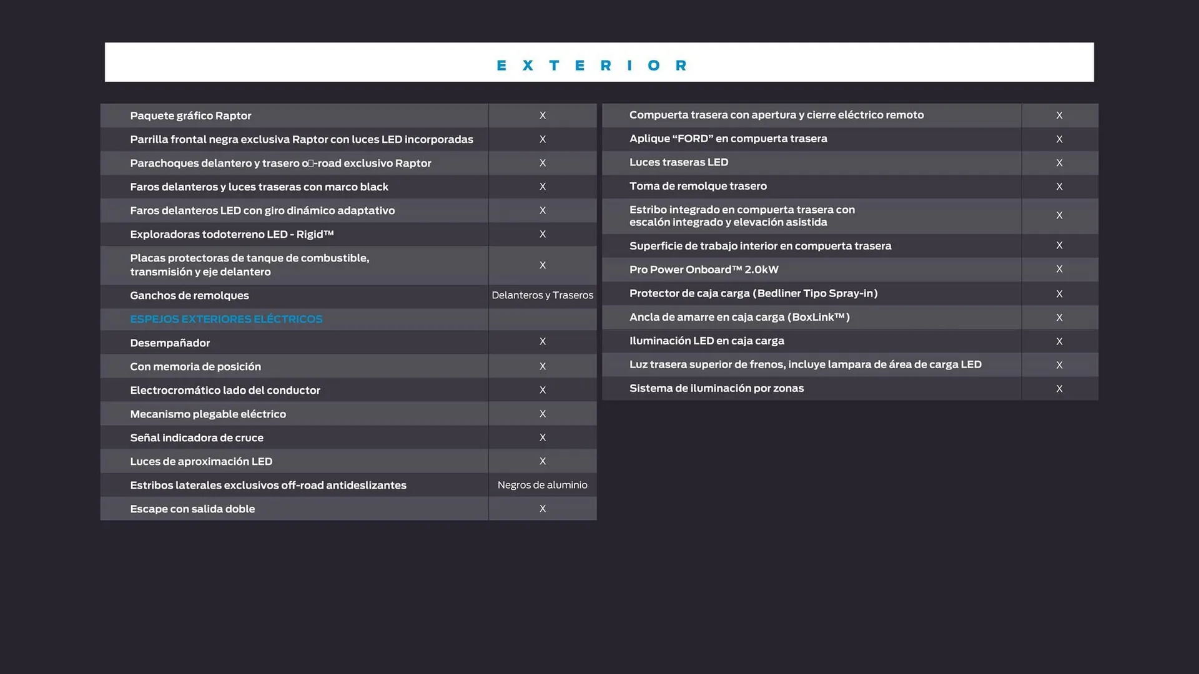The width and height of the screenshot is (1199, 674).
Task: Click the X mark for Luces de aproximación LED
Action: [542, 461]
